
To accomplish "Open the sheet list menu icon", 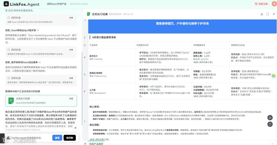I will point(85,144).
